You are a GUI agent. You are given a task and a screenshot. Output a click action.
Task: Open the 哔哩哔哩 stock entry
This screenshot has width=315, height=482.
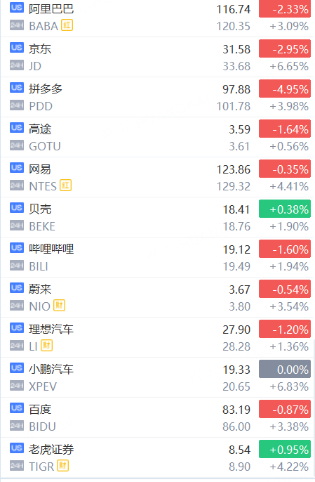(157, 257)
